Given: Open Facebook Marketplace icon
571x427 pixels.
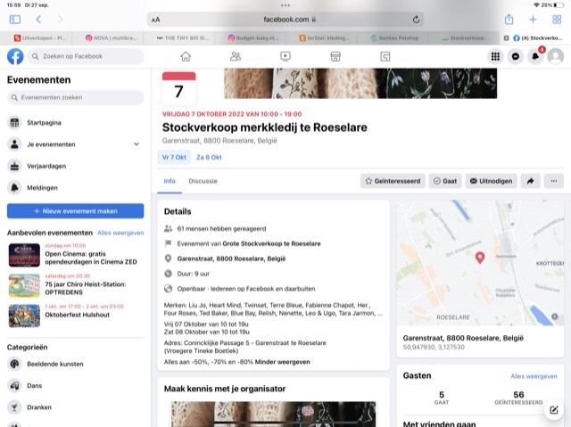Looking at the screenshot, I should click(335, 56).
